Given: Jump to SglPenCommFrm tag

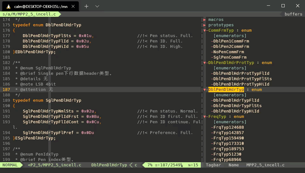Looking at the screenshot, I should 230,57.
